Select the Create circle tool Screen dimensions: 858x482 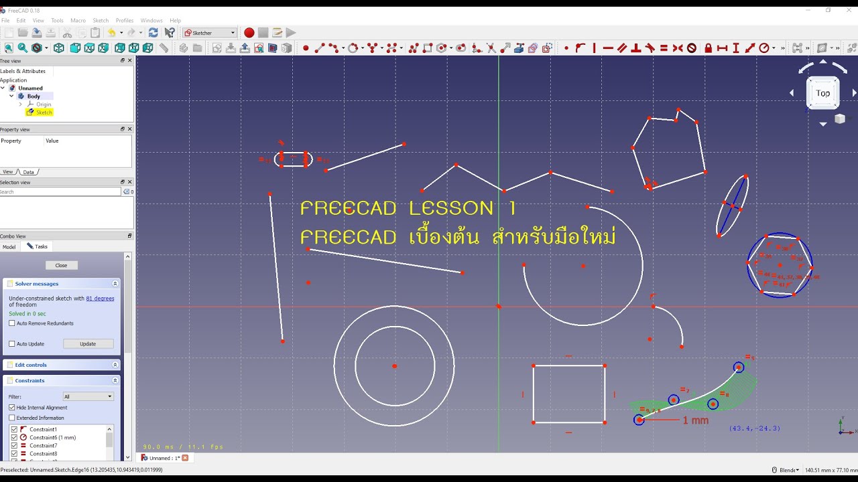[352, 48]
